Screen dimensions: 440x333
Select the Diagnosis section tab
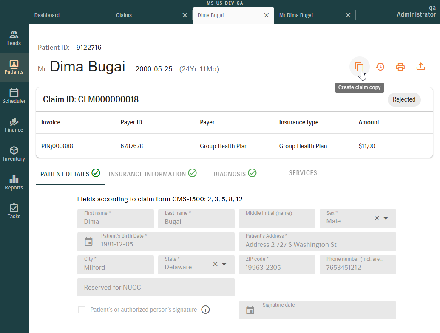point(235,174)
